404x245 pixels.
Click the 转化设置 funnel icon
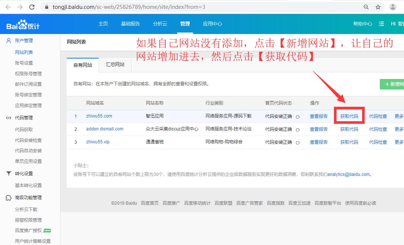(x=9, y=174)
